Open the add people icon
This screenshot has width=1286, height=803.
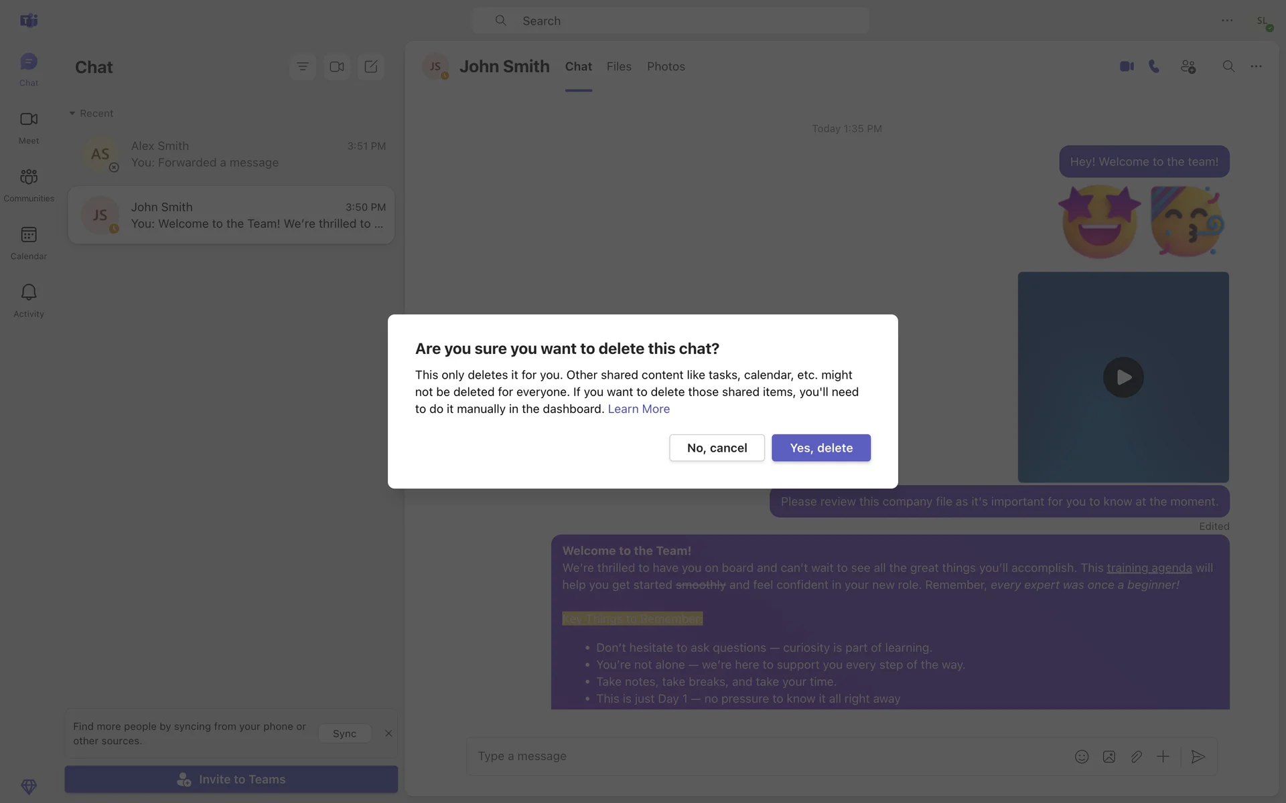[x=1188, y=66]
